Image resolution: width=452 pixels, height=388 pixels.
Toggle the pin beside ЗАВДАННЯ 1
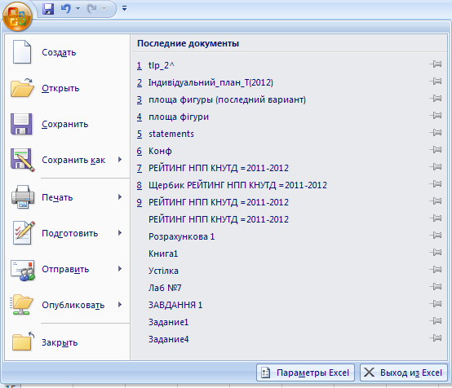[x=436, y=303]
